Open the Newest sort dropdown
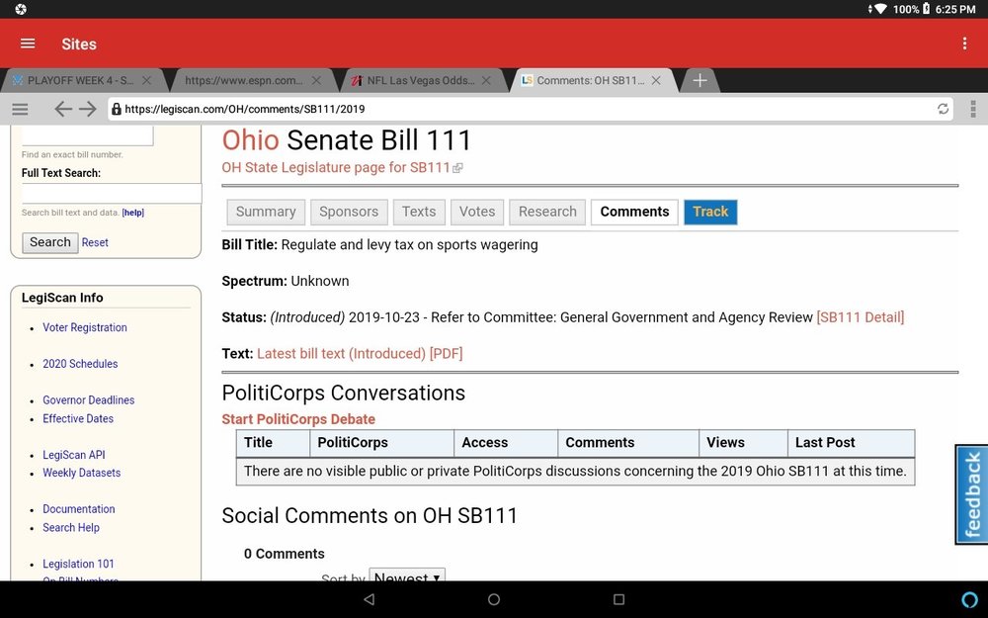 (x=407, y=575)
